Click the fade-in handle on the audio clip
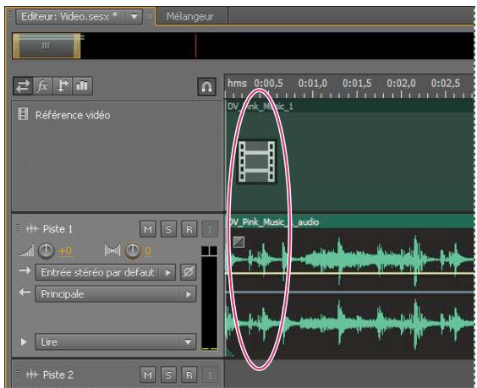This screenshot has width=477, height=388. point(238,242)
